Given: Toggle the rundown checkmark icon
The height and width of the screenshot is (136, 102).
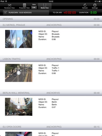Looking at the screenshot, I should pos(5,12).
